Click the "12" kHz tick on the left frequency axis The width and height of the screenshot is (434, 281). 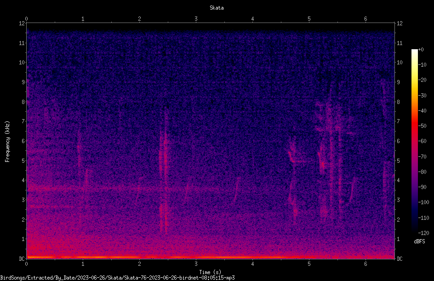[x=22, y=23]
